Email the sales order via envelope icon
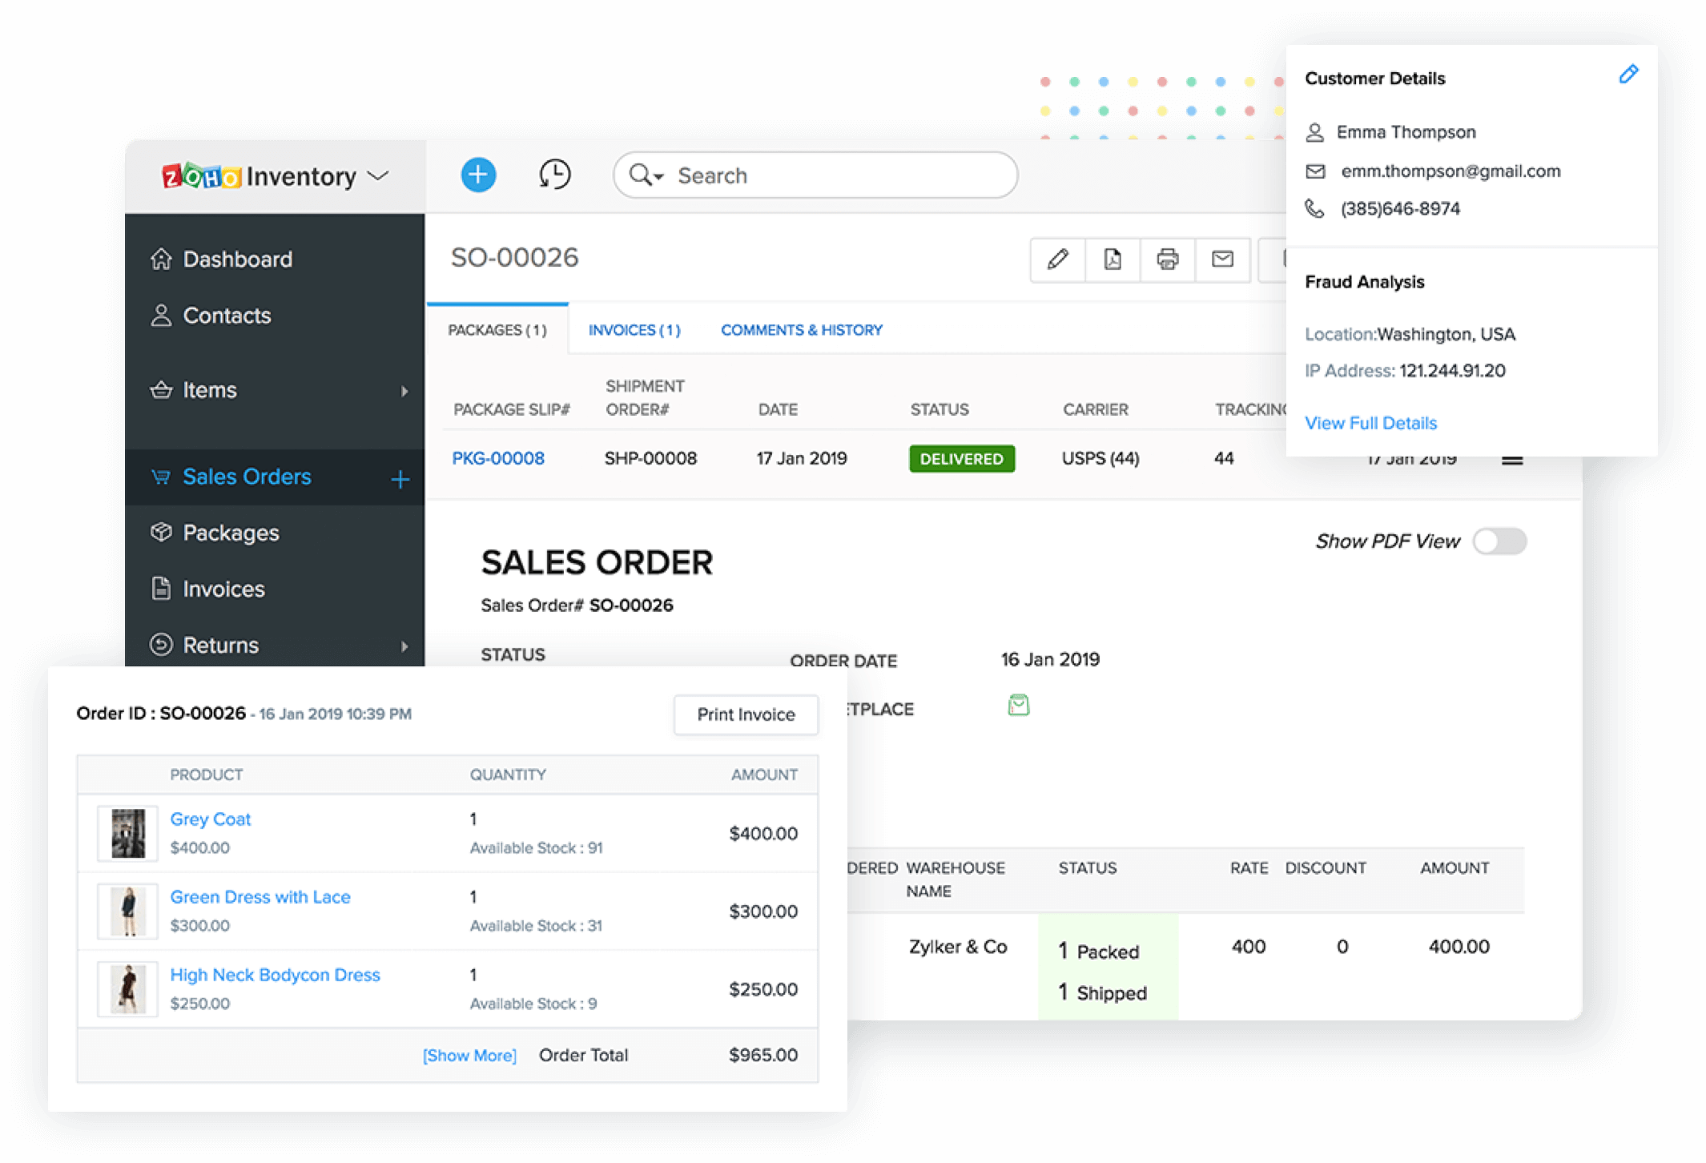This screenshot has height=1163, width=1706. (x=1222, y=260)
